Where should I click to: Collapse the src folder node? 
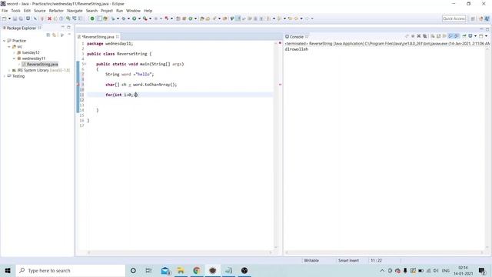pos(9,47)
